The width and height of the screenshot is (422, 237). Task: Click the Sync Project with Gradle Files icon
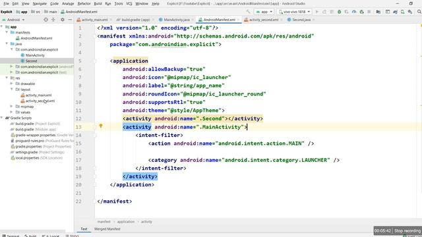(x=395, y=12)
